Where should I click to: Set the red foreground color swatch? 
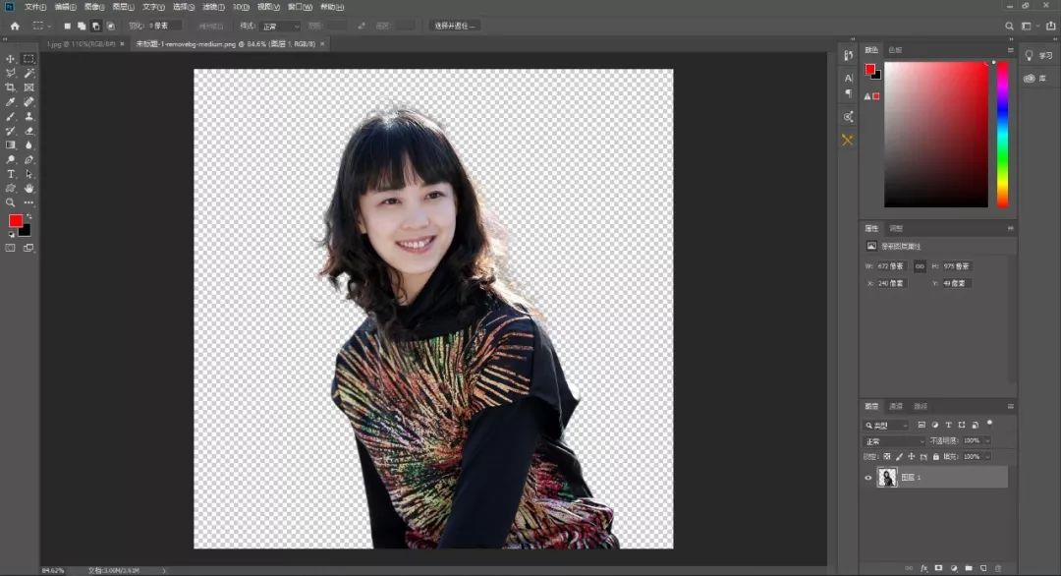point(14,222)
